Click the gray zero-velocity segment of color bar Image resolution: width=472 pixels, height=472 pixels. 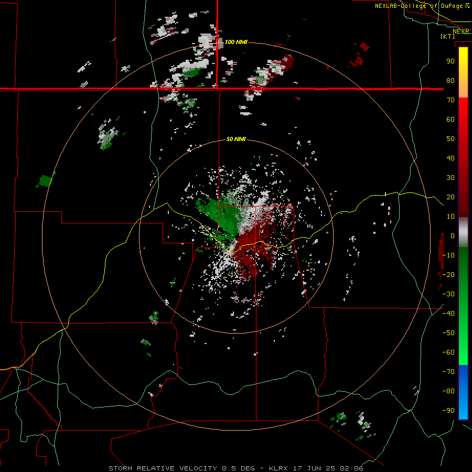pyautogui.click(x=463, y=232)
